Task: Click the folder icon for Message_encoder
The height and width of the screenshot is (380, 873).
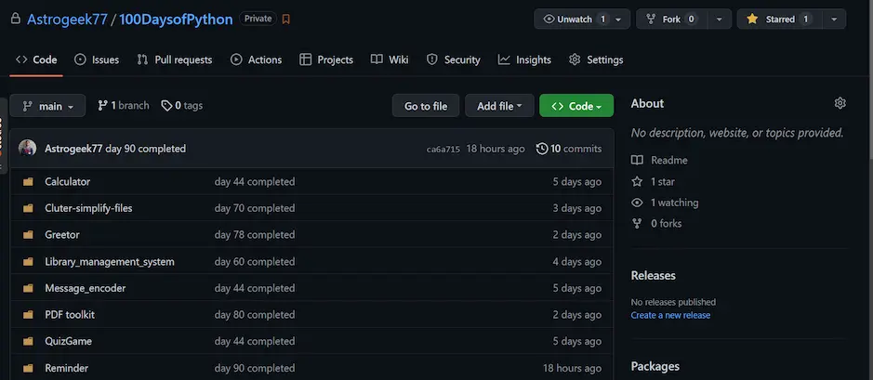Action: point(28,288)
